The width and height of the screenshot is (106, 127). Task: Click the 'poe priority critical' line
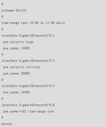pyautogui.click(x=22, y=67)
